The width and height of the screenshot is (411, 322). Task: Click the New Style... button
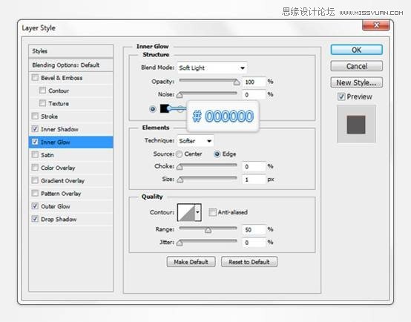coord(357,82)
